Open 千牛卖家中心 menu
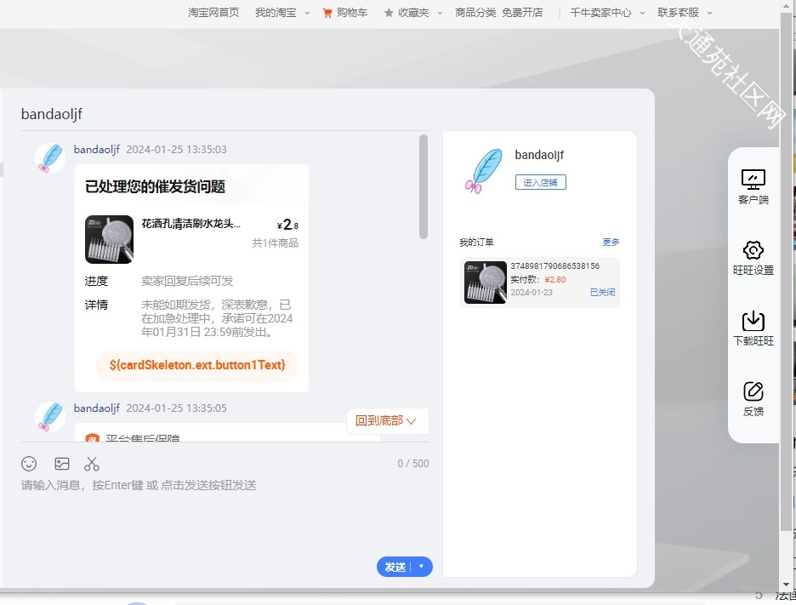796x605 pixels. tap(601, 13)
